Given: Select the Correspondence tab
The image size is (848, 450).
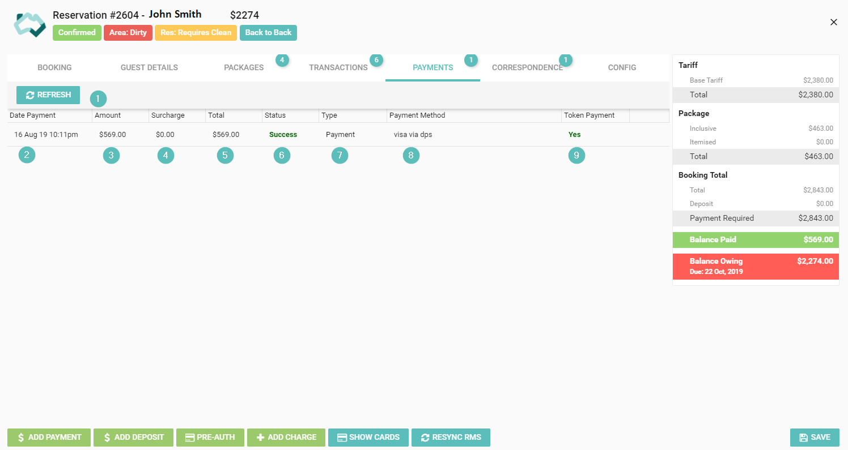Looking at the screenshot, I should (x=527, y=68).
